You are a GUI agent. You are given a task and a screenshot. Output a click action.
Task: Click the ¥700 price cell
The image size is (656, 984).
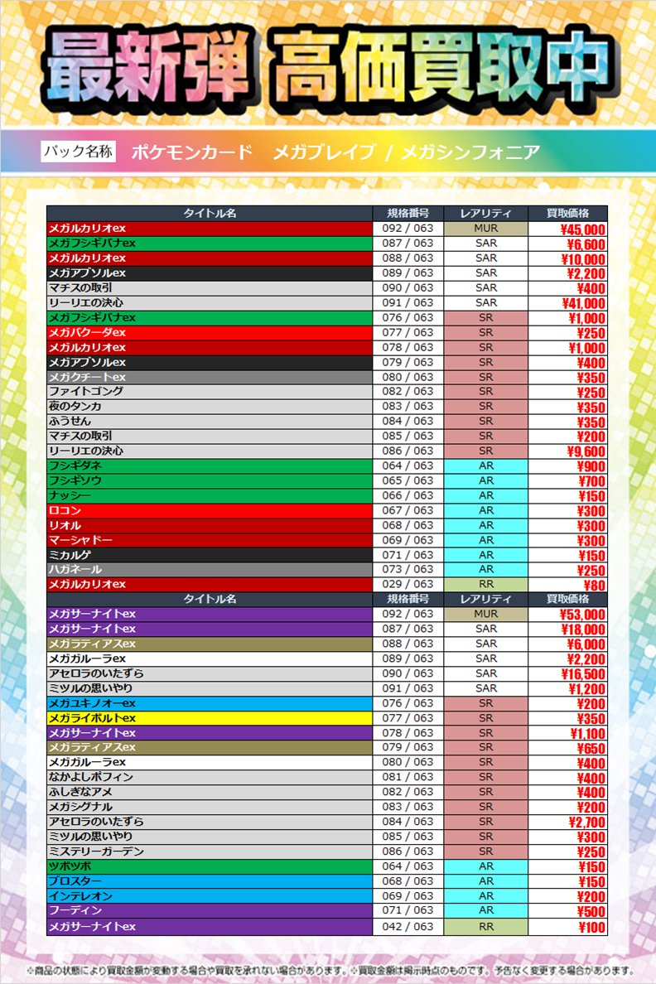point(567,481)
